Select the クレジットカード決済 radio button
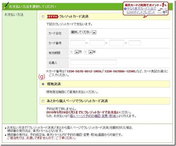Screen dimensions: 176x146 click(43, 17)
